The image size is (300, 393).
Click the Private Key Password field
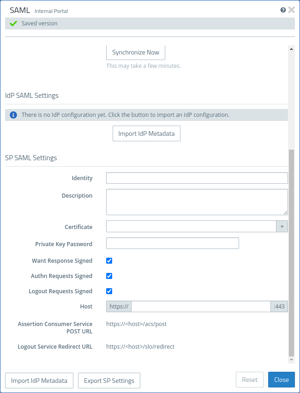(172, 243)
